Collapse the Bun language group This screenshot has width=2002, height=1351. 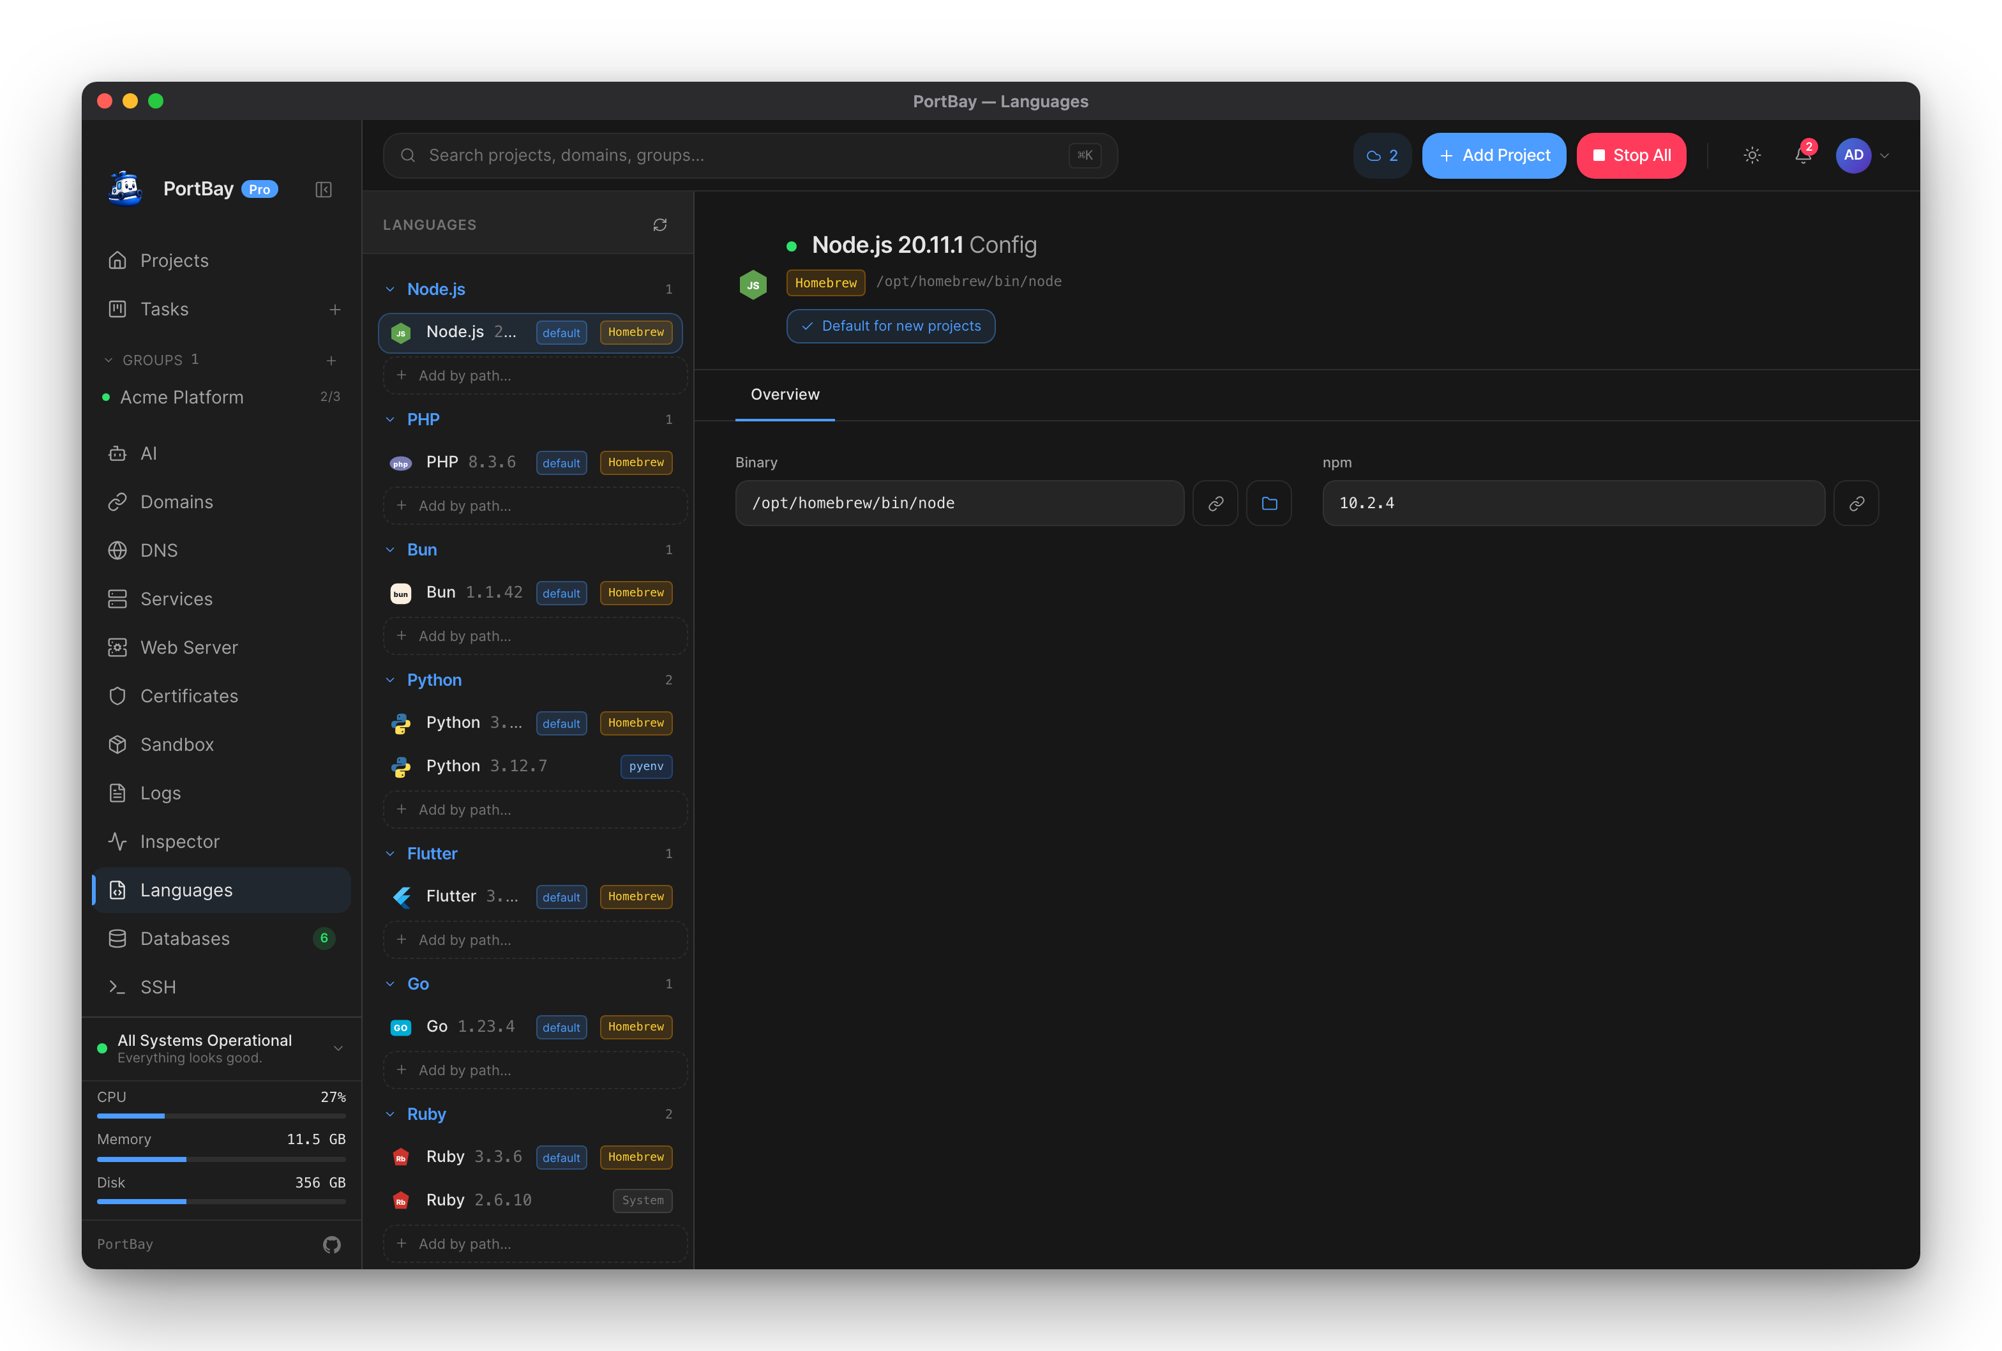(390, 550)
